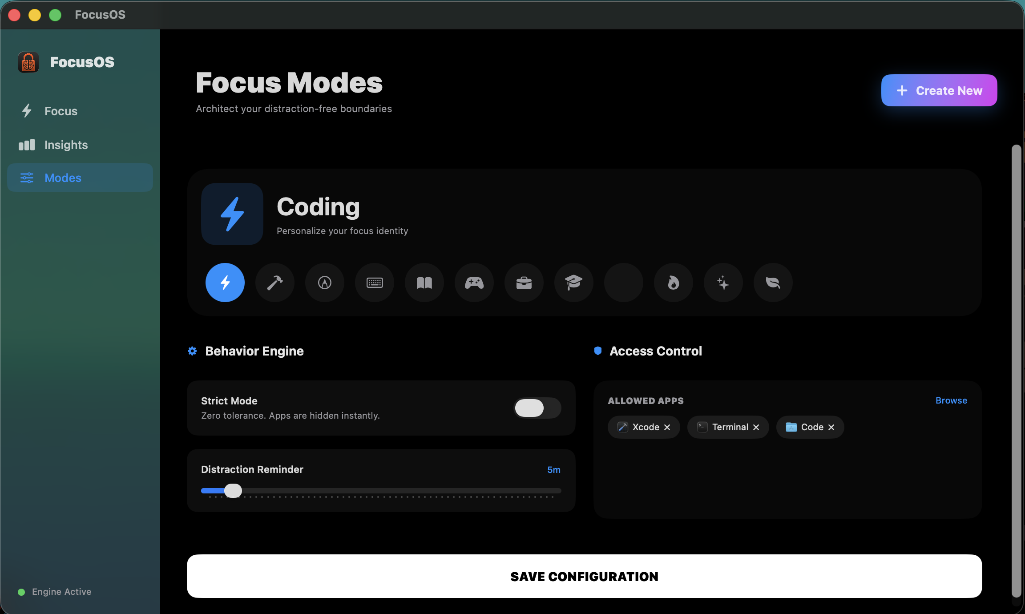Select the briefcase icon
The width and height of the screenshot is (1025, 614).
tap(524, 283)
